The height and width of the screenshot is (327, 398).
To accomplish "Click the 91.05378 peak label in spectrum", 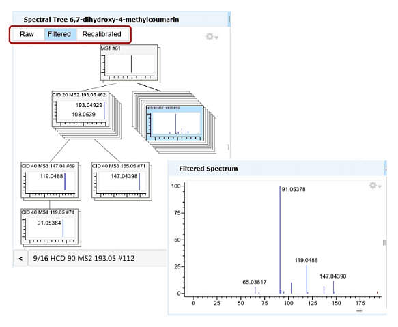I will click(294, 189).
